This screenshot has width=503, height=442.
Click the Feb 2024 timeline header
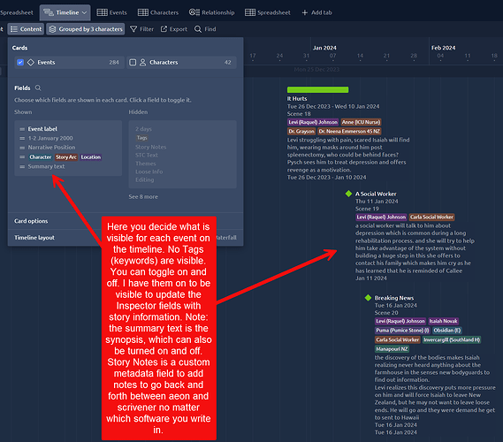[444, 48]
